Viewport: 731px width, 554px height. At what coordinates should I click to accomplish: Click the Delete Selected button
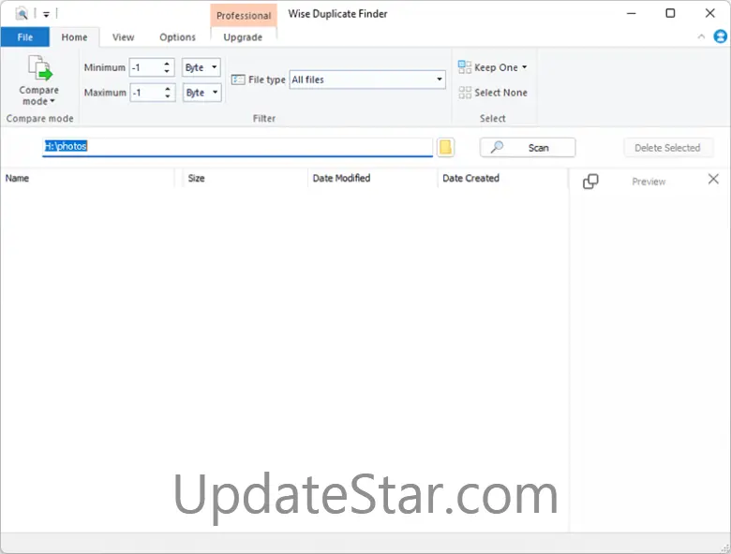point(667,148)
